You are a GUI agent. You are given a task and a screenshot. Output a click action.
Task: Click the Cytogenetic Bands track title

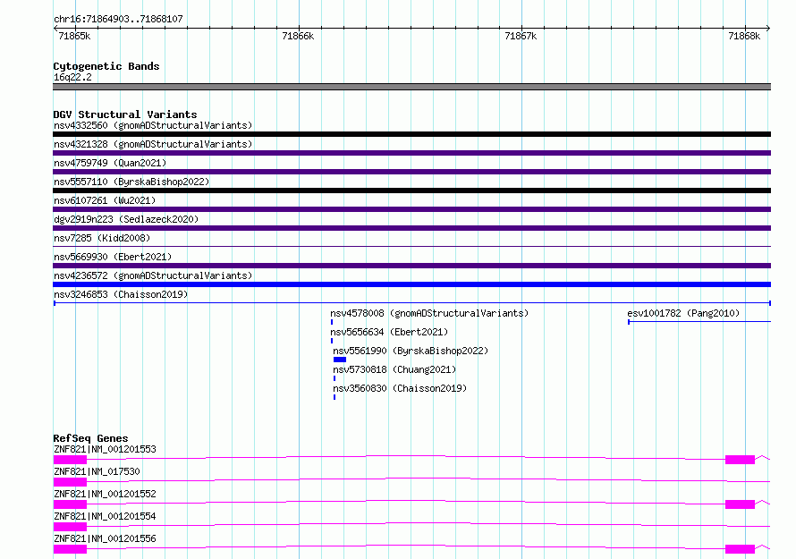click(106, 66)
